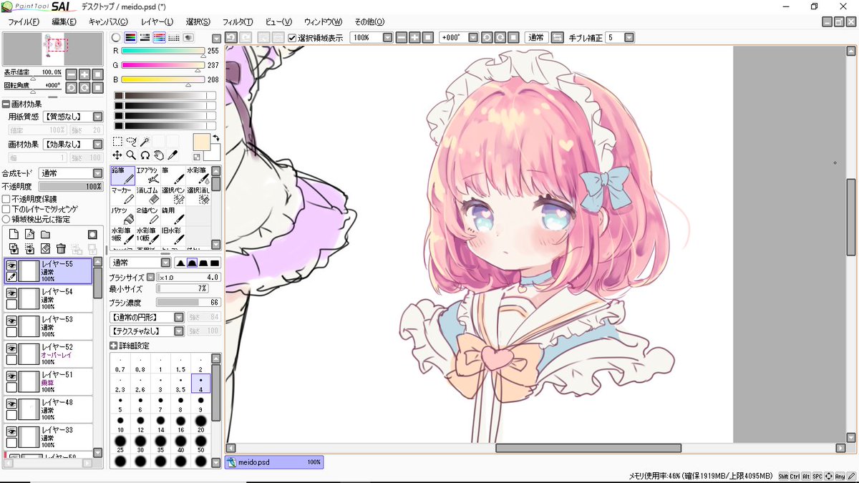Image resolution: width=859 pixels, height=483 pixels.
Task: Delete the layer with trash icon
Action: coord(61,249)
